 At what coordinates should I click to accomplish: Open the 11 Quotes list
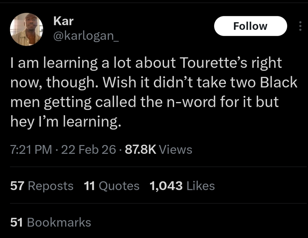click(112, 186)
